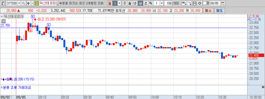Click the HC:-7.76 indicator text
This screenshot has width=265, height=99.
(x=254, y=19)
